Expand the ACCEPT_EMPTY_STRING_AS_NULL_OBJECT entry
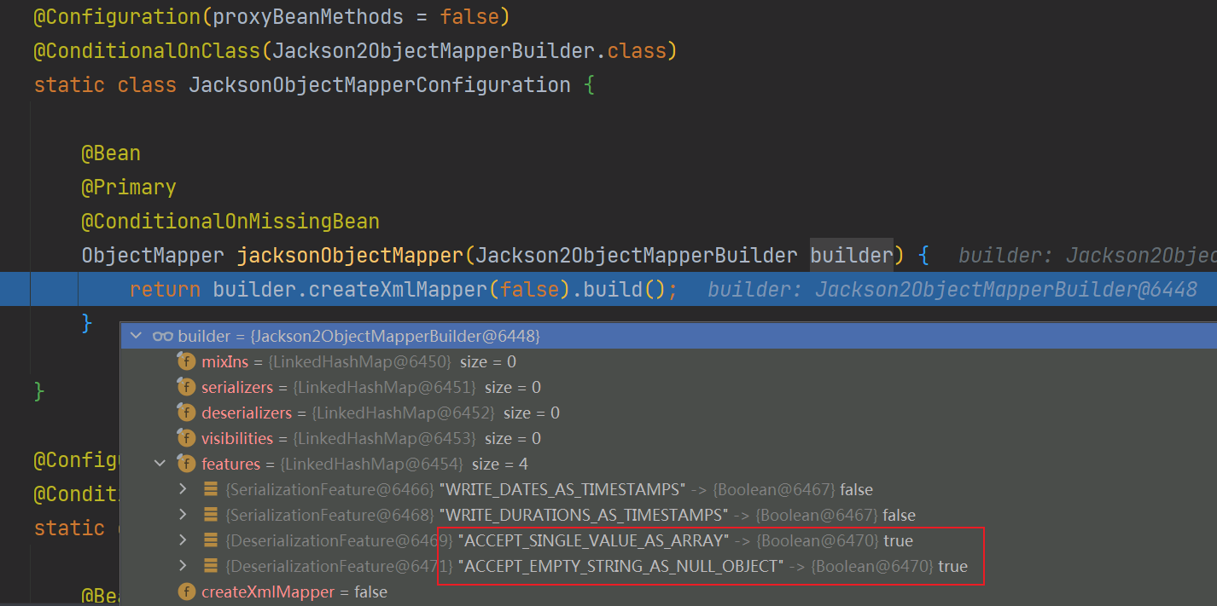1217x606 pixels. (183, 566)
